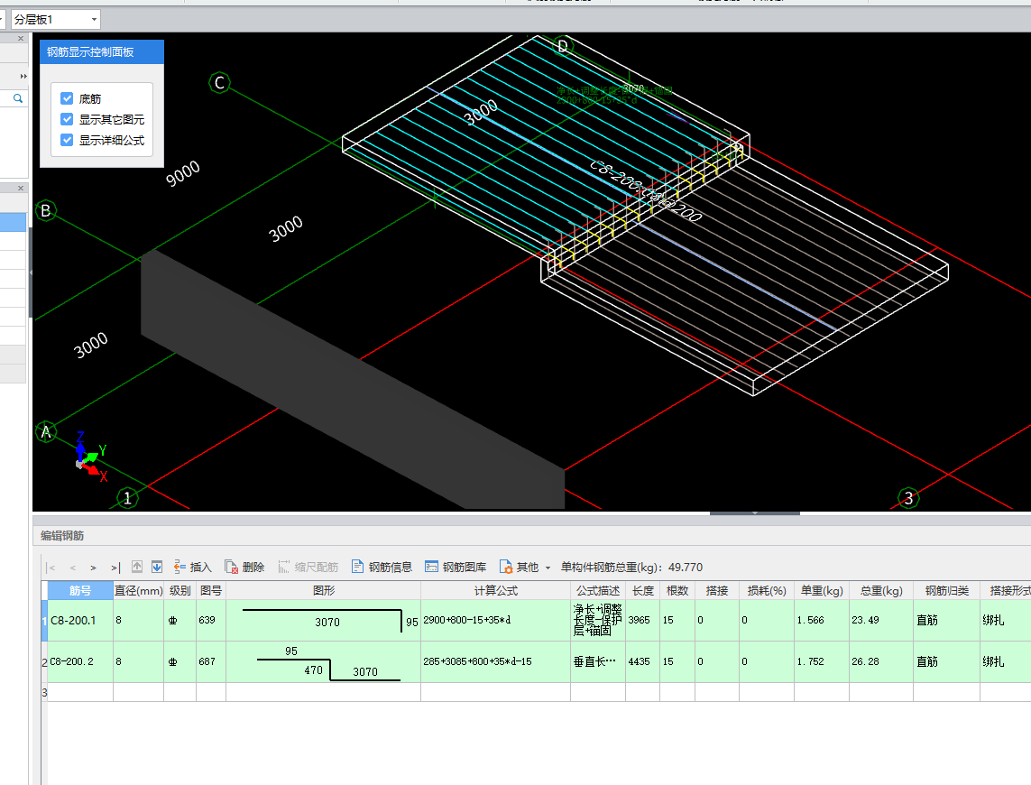The width and height of the screenshot is (1031, 785).
Task: Select the C8-200.2 cell
Action: point(80,662)
